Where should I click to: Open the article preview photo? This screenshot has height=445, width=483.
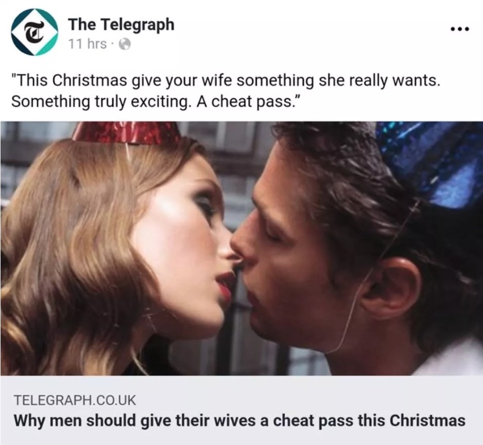pyautogui.click(x=242, y=249)
